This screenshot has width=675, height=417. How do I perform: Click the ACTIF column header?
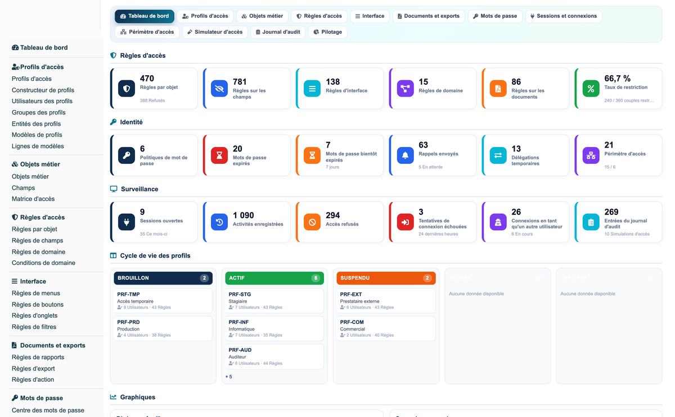pyautogui.click(x=274, y=278)
